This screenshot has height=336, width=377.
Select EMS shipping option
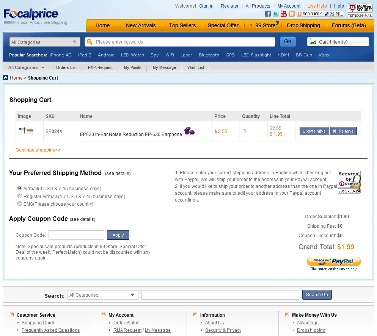(x=20, y=204)
